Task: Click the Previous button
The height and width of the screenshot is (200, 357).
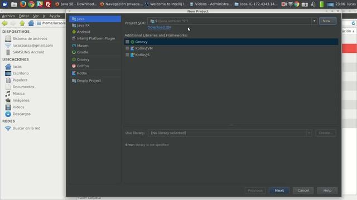Action: (255, 191)
